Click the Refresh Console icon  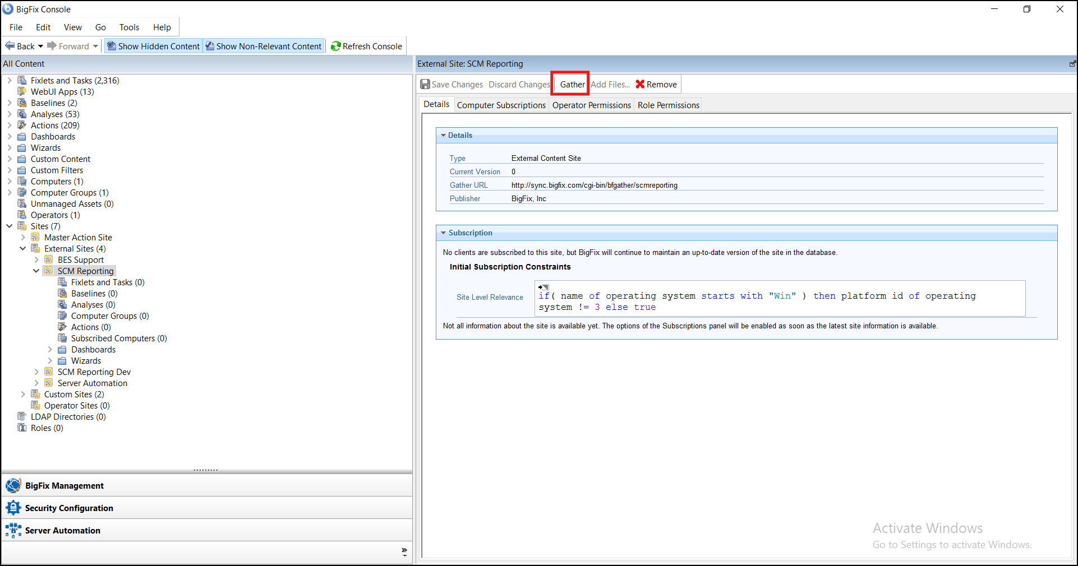336,47
